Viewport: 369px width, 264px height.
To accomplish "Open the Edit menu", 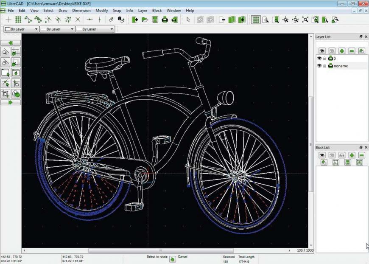I will click(22, 11).
